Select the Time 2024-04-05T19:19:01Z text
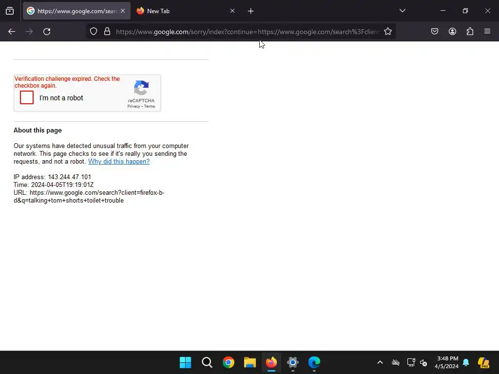The width and height of the screenshot is (499, 374). click(54, 185)
